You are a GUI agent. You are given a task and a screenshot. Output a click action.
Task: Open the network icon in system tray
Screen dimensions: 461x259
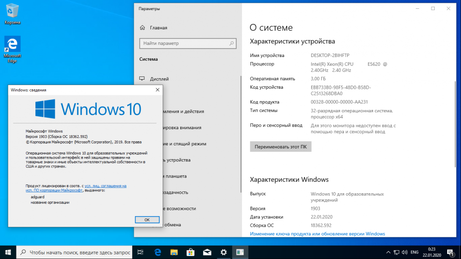click(x=396, y=252)
